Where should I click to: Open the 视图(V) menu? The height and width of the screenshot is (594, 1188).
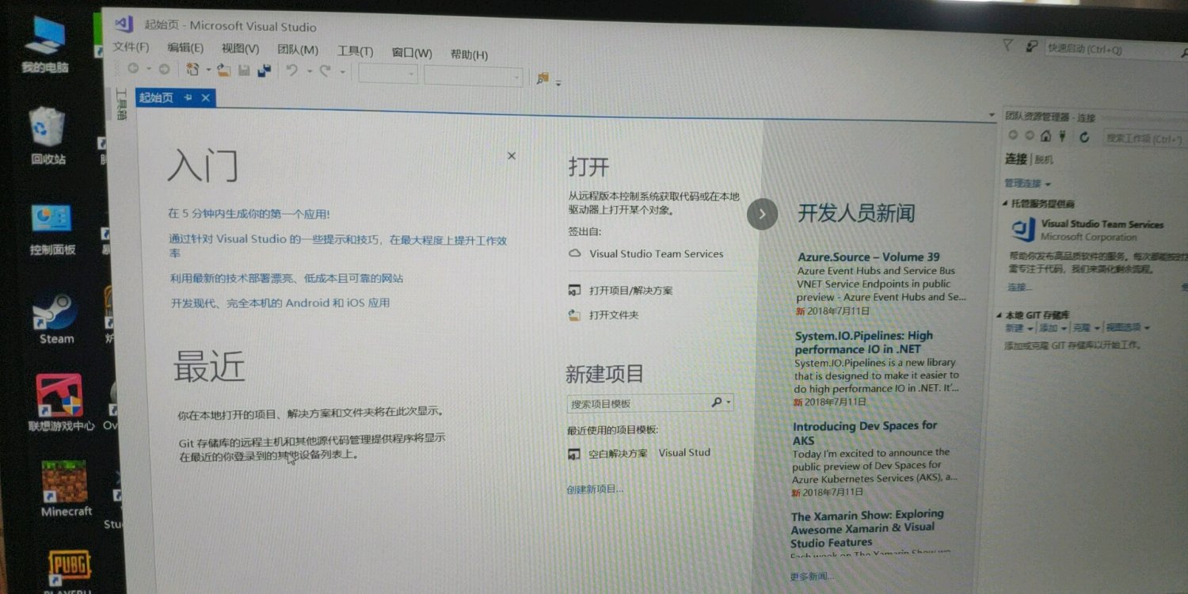point(240,48)
